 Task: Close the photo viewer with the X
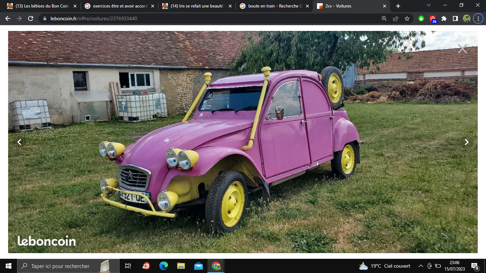click(462, 49)
